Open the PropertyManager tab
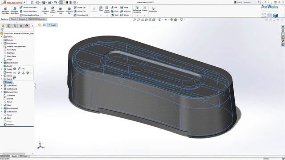 (x=9, y=26)
